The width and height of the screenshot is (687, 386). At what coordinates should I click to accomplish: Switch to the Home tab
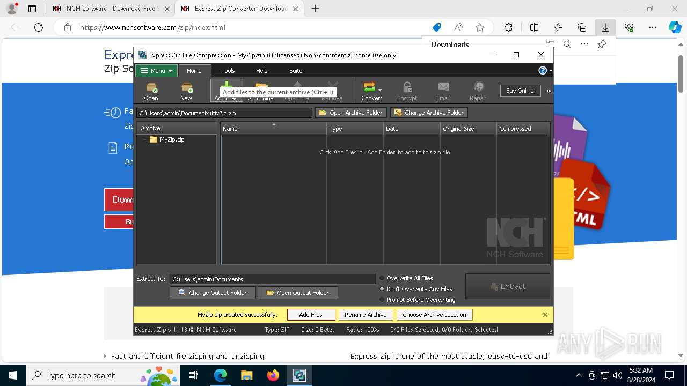coord(194,71)
